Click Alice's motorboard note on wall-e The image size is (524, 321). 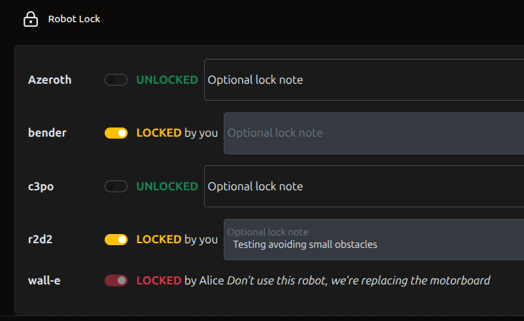(x=358, y=280)
